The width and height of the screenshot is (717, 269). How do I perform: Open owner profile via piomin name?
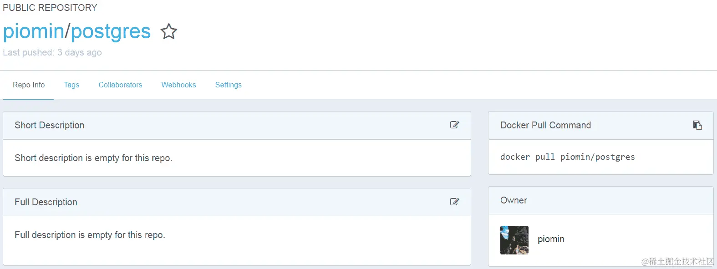click(551, 239)
